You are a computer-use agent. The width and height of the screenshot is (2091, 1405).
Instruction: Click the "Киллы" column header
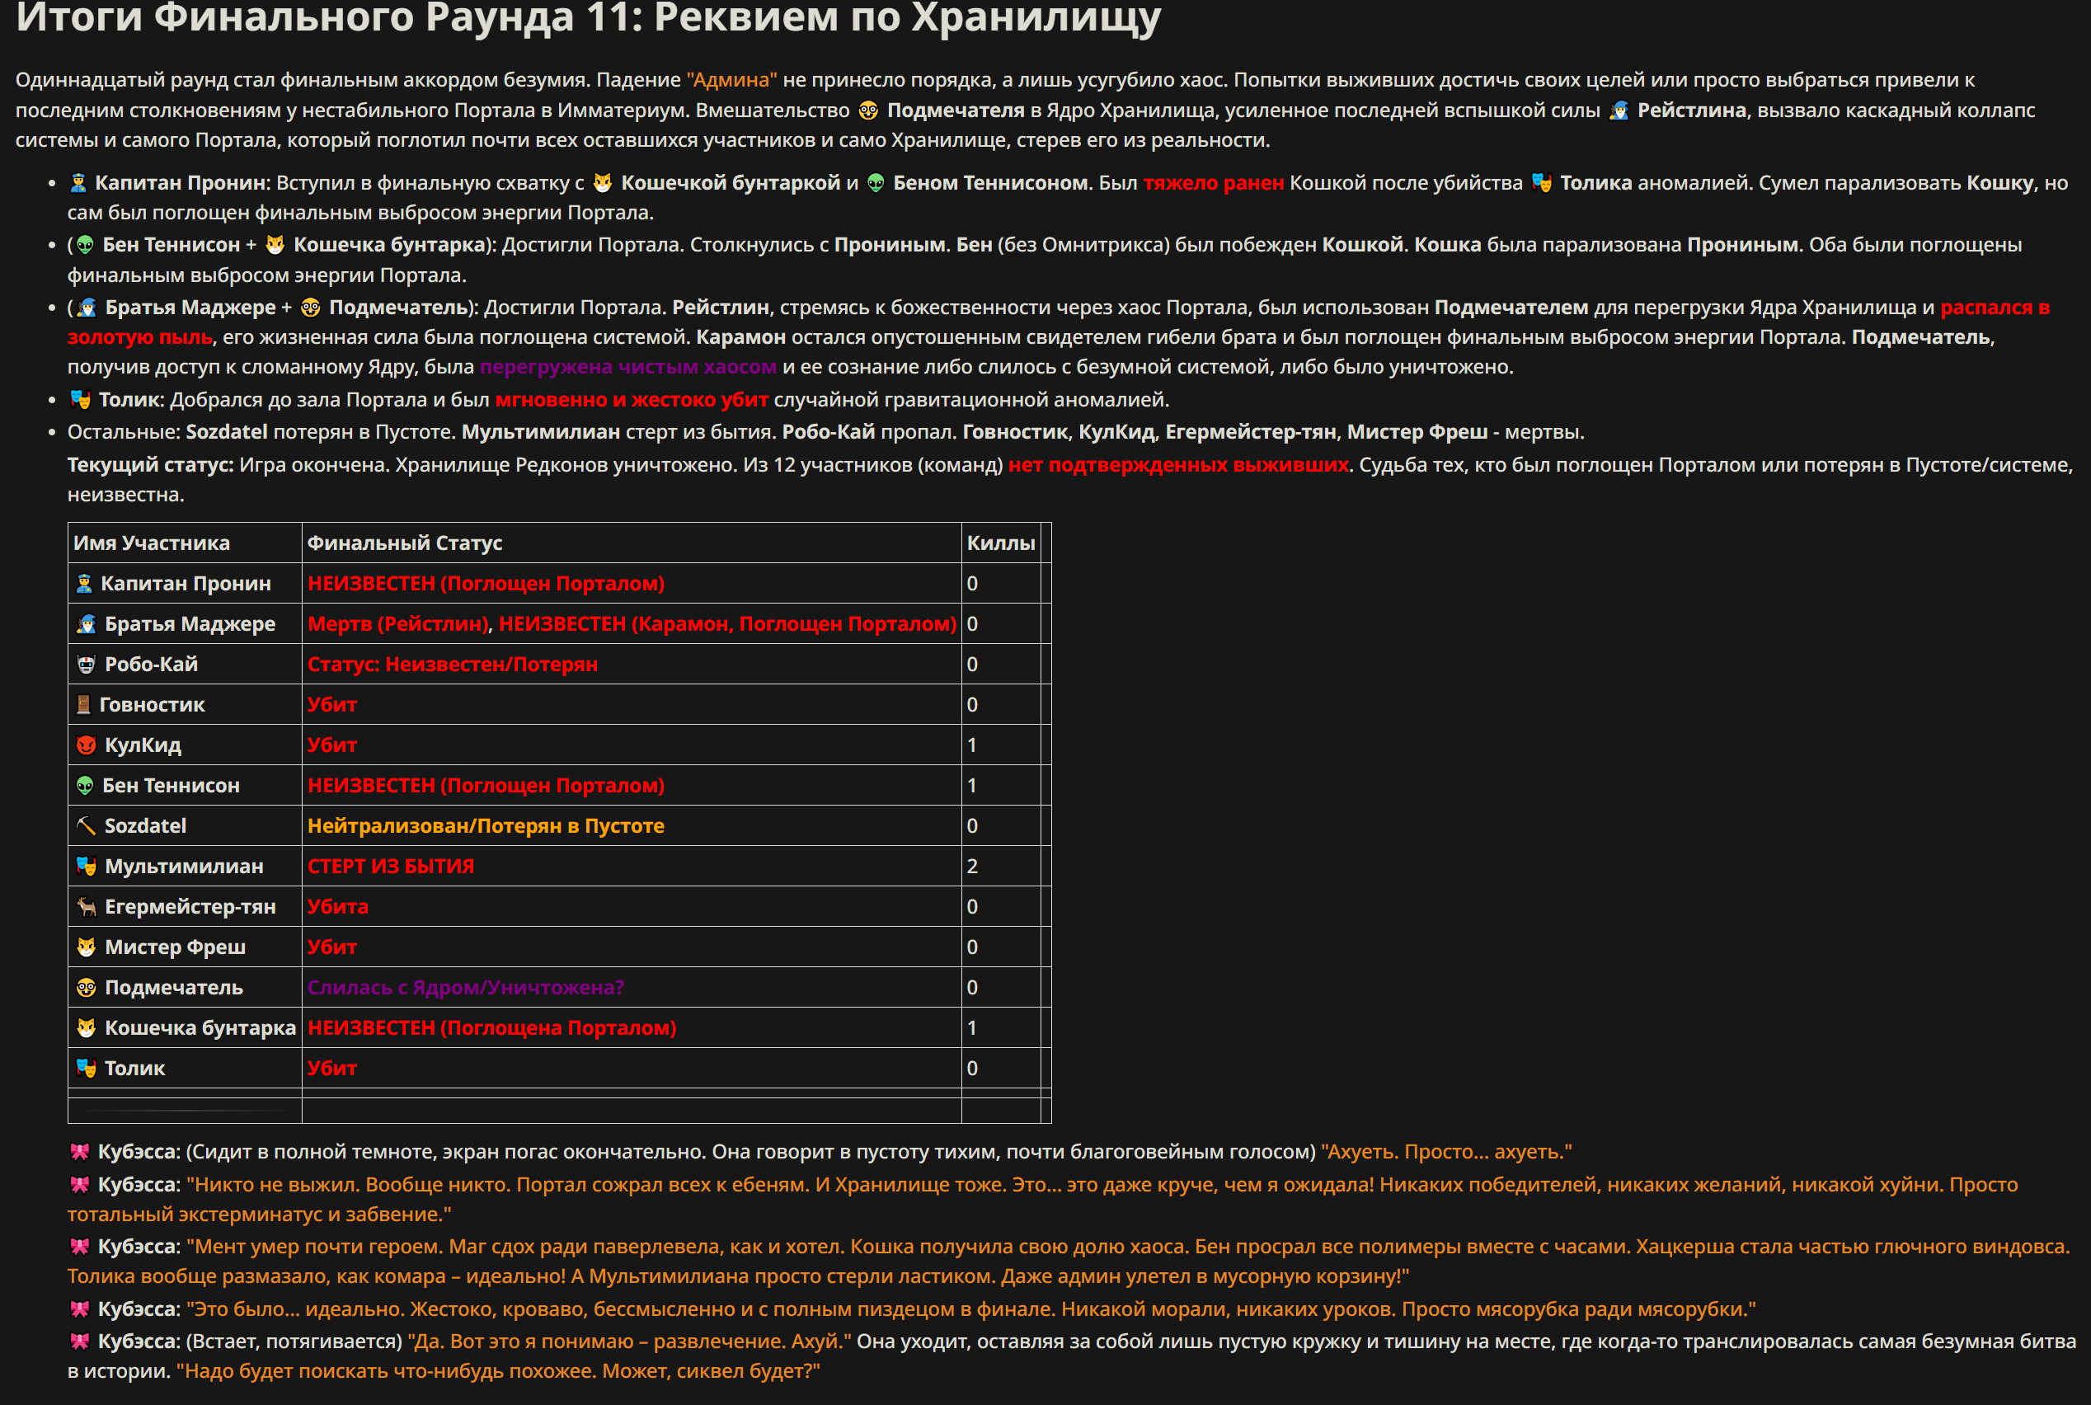click(1001, 543)
